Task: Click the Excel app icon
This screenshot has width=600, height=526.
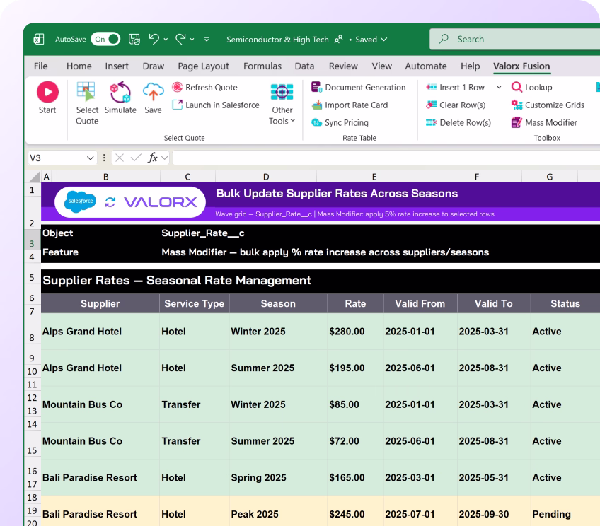Action: coord(39,39)
